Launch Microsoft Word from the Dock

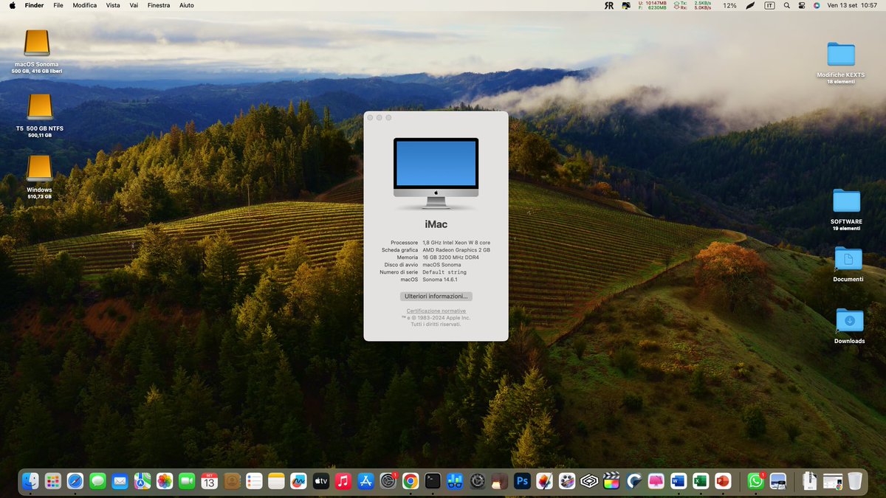click(679, 481)
